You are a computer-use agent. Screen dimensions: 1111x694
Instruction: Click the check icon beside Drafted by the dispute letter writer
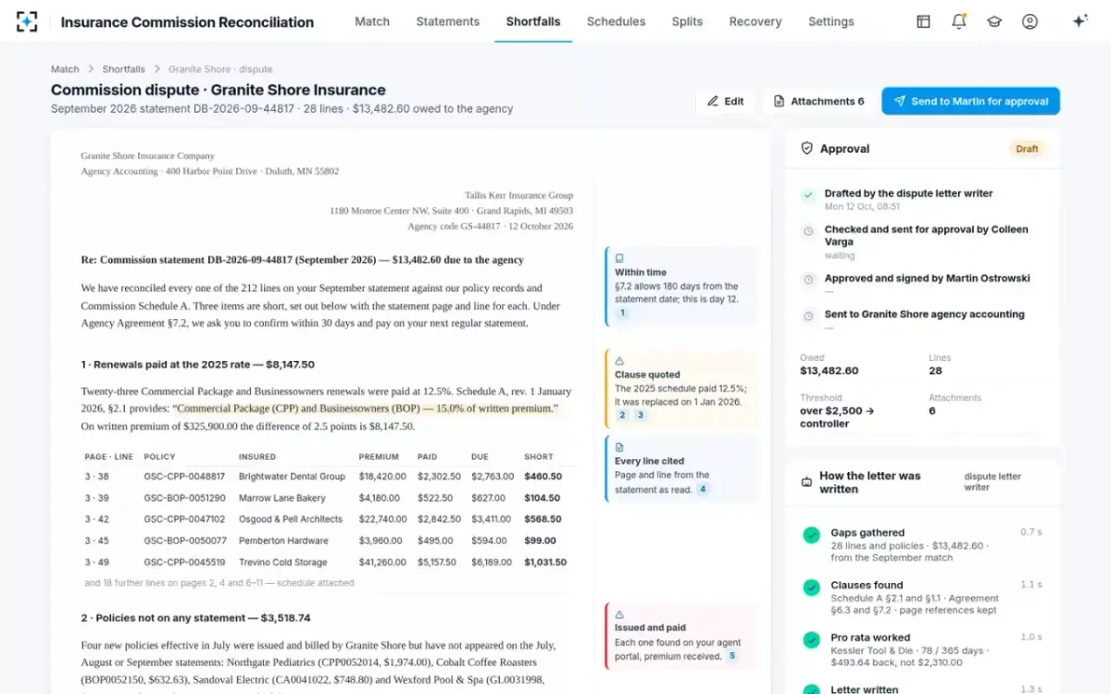click(808, 194)
